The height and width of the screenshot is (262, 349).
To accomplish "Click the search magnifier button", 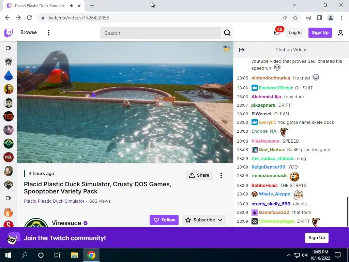I will (227, 33).
